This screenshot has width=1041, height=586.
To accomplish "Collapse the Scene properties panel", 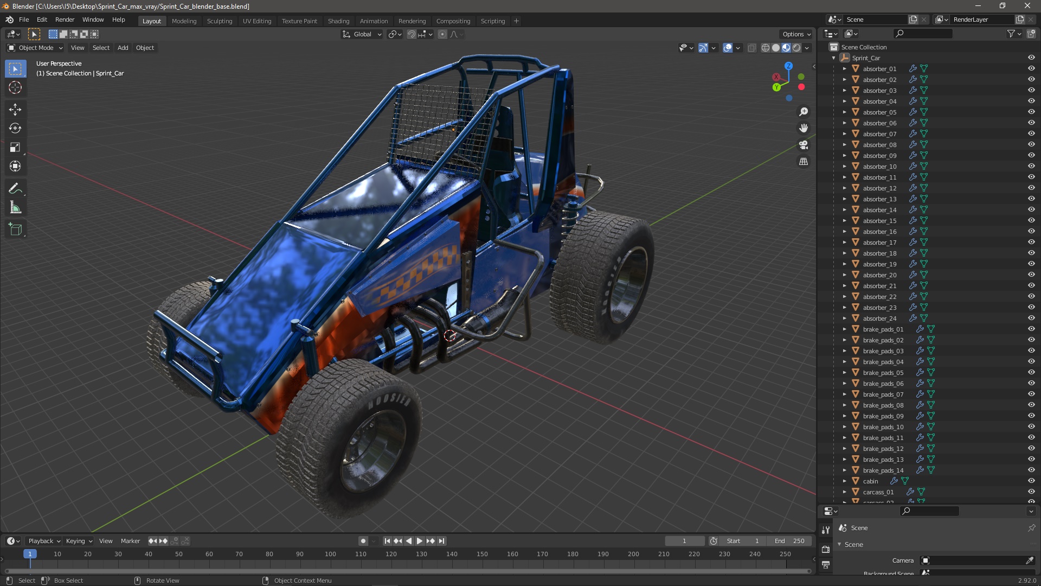I will pyautogui.click(x=840, y=544).
